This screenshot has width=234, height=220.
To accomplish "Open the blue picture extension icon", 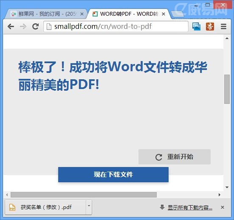I will pos(196,27).
